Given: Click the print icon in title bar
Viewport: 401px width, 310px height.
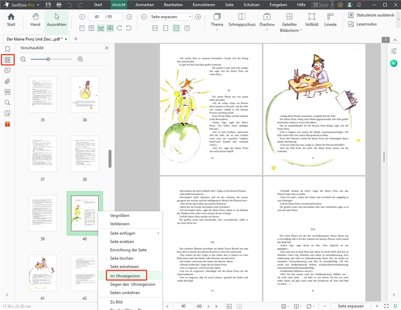Looking at the screenshot, I should pyautogui.click(x=59, y=5).
